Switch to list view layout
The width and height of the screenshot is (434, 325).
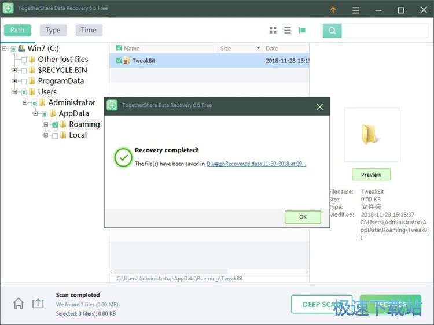[287, 30]
